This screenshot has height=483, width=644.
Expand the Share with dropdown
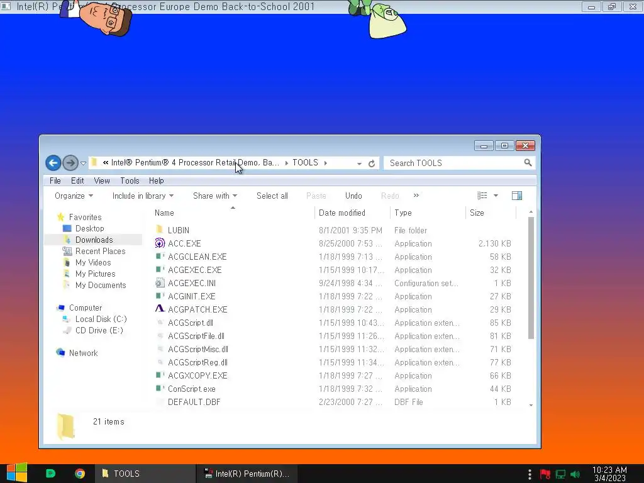coord(215,196)
